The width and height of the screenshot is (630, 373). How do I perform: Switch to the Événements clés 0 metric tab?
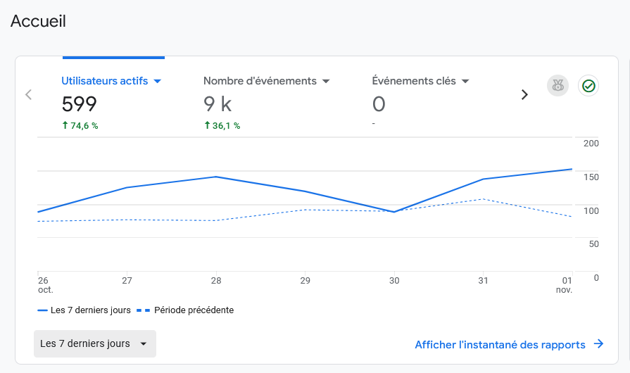tap(420, 102)
